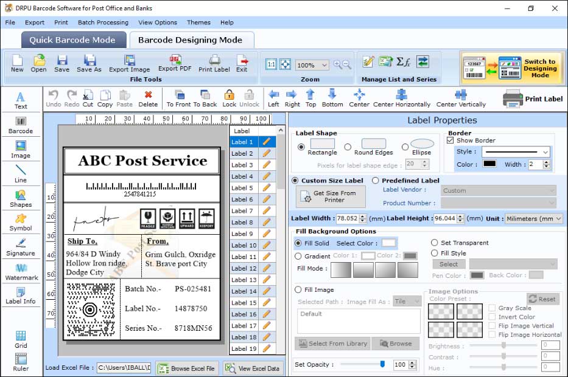Select the Signature tool in sidebar
The height and width of the screenshot is (377, 568).
click(x=21, y=247)
